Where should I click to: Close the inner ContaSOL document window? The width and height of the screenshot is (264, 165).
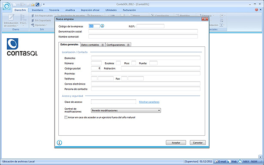(x=261, y=10)
